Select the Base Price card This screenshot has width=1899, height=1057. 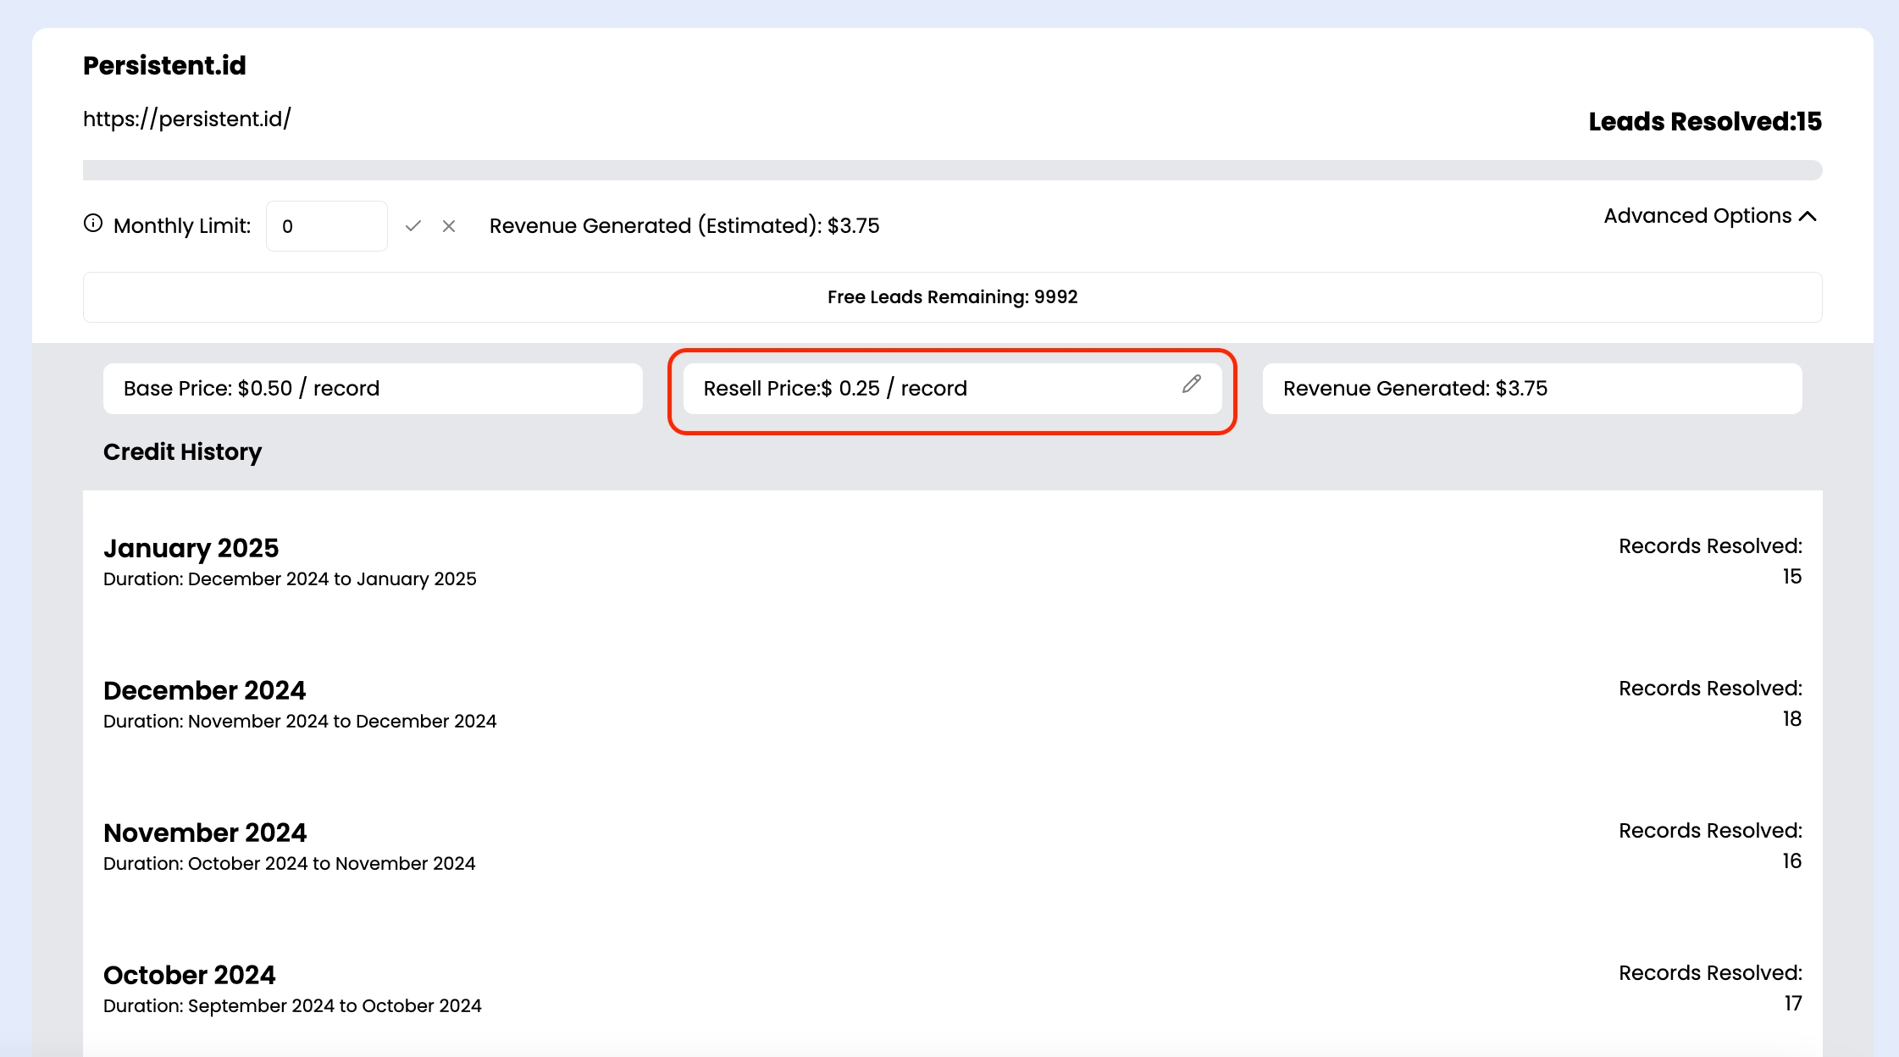point(373,389)
